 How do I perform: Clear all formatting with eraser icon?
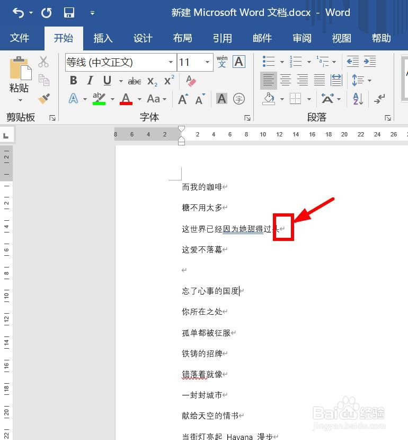[191, 81]
